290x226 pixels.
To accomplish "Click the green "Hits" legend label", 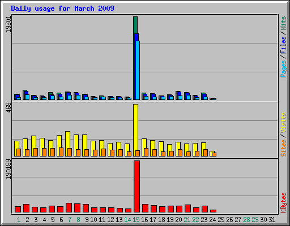I will [x=283, y=23].
